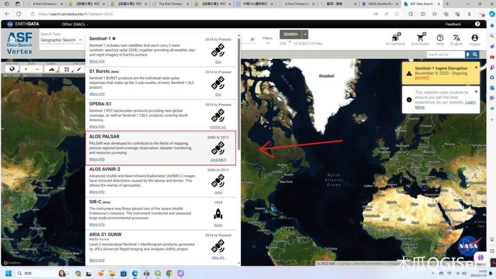Close the Sentinel-1 Ingest Disruption notice
The width and height of the screenshot is (496, 279).
point(476,67)
